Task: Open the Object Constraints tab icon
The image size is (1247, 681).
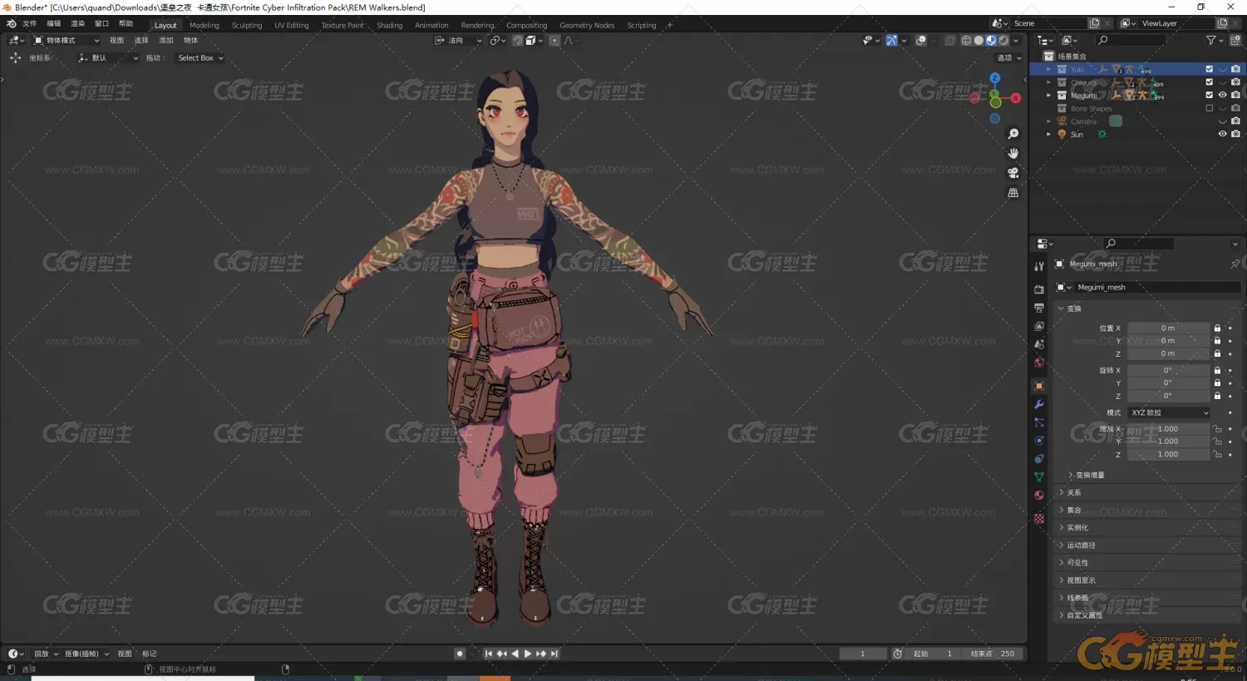Action: pyautogui.click(x=1039, y=459)
